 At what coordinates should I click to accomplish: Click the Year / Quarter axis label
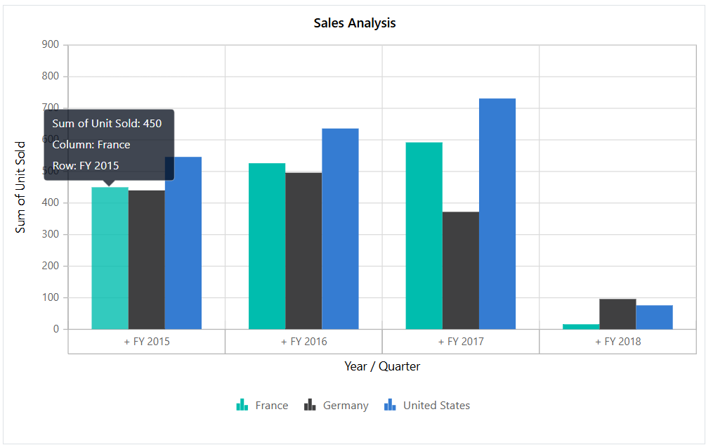point(383,366)
